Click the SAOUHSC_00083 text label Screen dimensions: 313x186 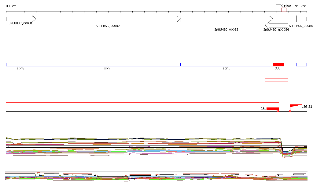point(226,30)
